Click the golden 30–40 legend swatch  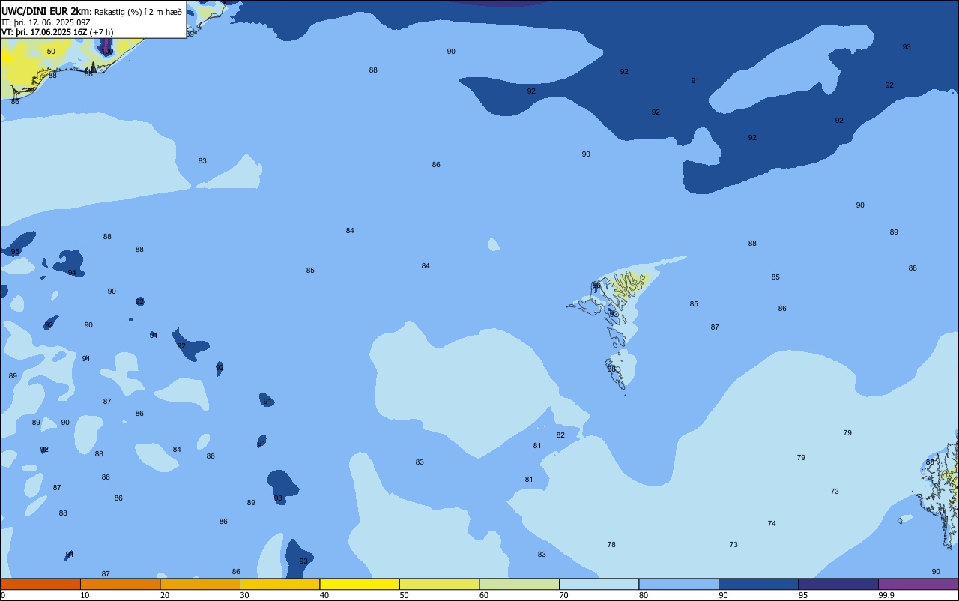tap(279, 584)
